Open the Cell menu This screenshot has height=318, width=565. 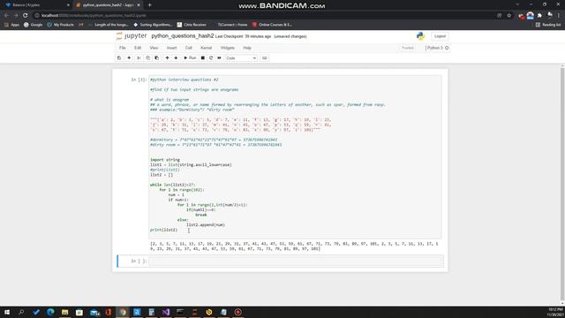click(188, 48)
